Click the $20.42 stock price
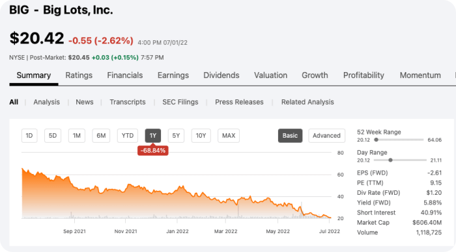456x252 pixels. (36, 38)
